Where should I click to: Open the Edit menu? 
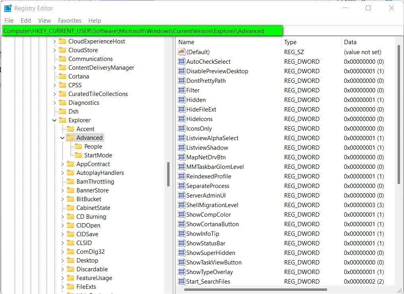click(x=26, y=21)
